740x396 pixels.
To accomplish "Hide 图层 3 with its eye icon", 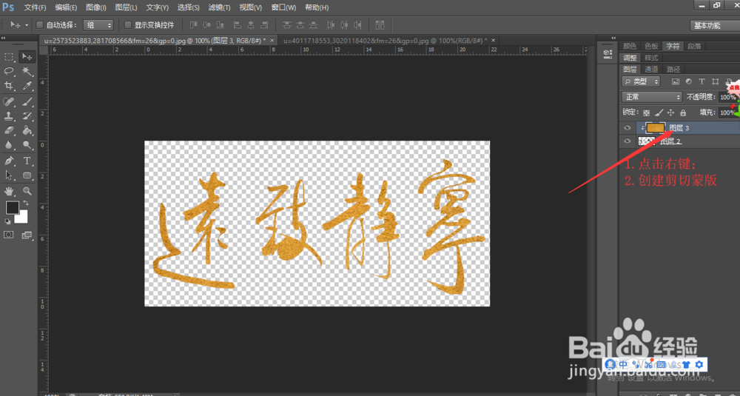I will (628, 128).
